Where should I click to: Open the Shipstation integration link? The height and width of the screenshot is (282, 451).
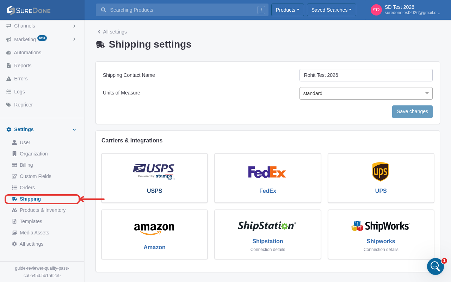268,241
